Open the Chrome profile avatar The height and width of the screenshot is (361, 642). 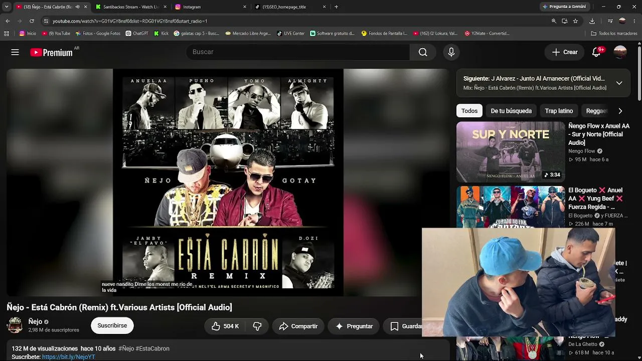point(622,21)
